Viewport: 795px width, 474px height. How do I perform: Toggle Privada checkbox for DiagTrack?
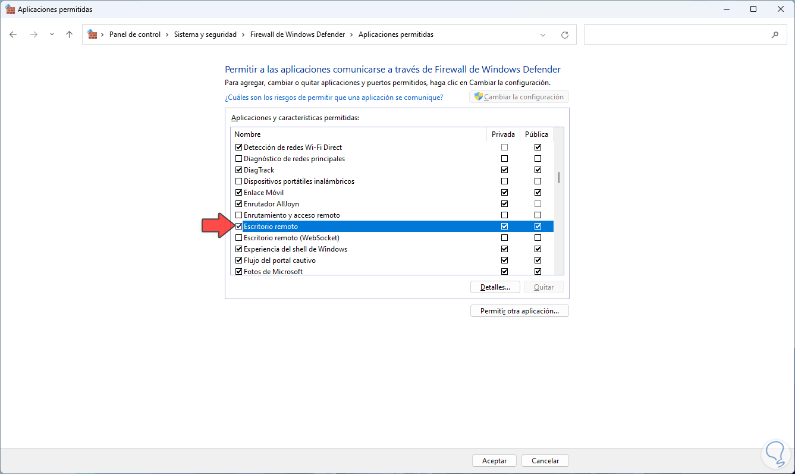(505, 170)
